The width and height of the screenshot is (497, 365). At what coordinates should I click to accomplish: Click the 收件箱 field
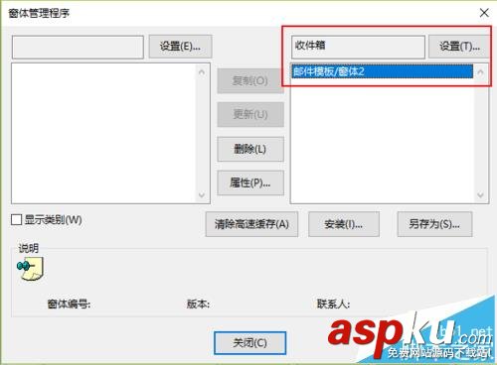(x=358, y=47)
